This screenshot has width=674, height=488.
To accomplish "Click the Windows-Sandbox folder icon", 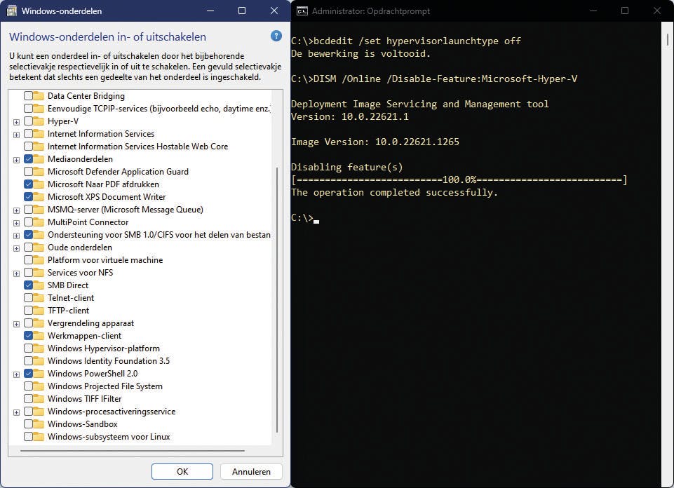I will (x=39, y=424).
